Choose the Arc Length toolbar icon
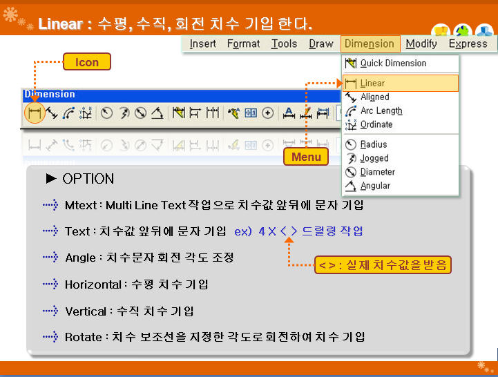Screen dimensions: 498x377 tap(68, 113)
